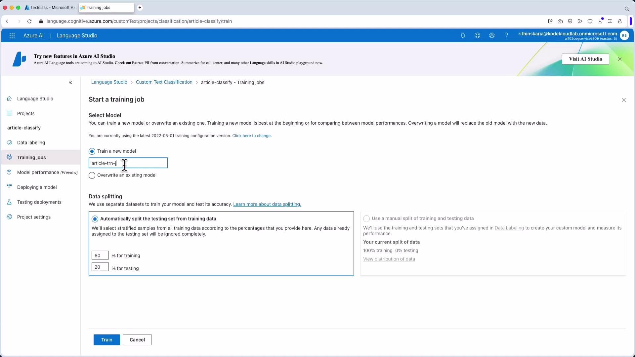Click Language Studio breadcrumb link
This screenshot has width=635, height=357.
click(109, 82)
